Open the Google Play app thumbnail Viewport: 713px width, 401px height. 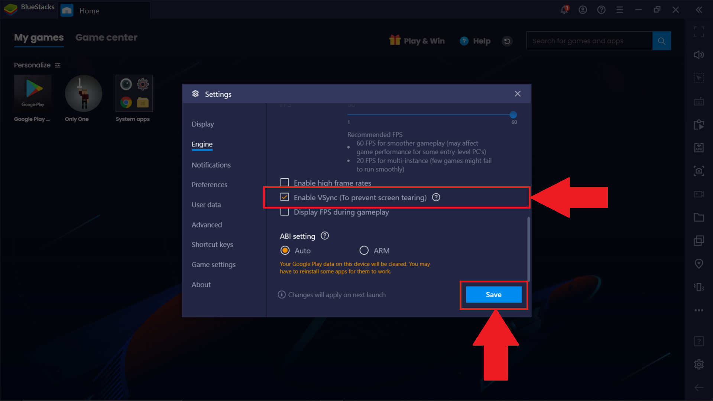click(33, 93)
